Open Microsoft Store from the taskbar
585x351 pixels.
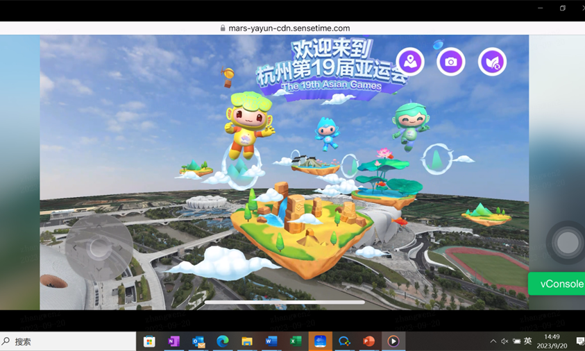pos(149,341)
